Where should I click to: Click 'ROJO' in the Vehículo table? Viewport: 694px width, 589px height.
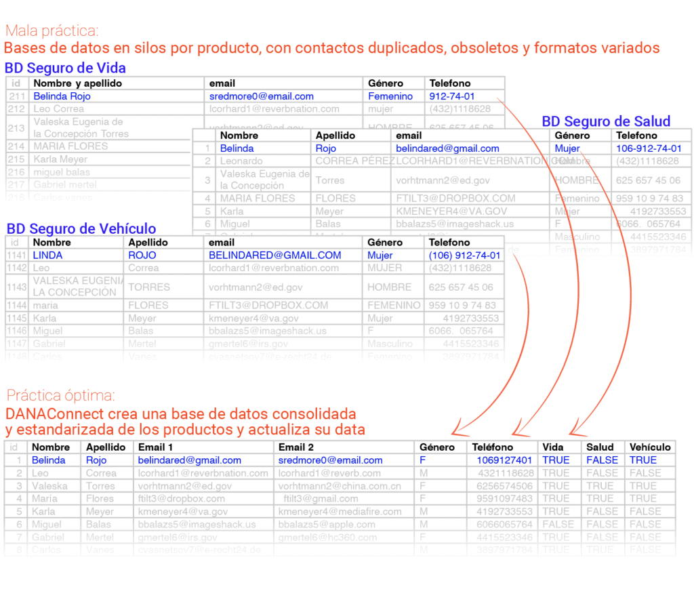(142, 255)
